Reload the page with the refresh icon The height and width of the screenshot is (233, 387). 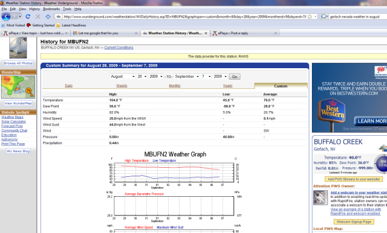(28, 16)
